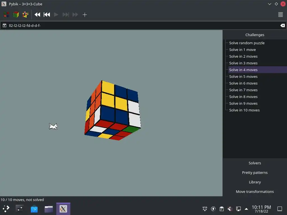The width and height of the screenshot is (287, 215).
Task: Click the skip-to-next-mark button
Action: 66,15
